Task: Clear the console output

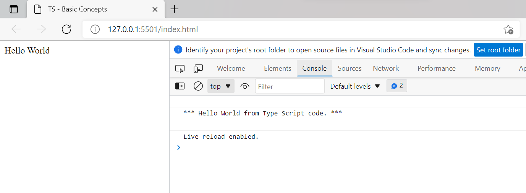Action: (198, 86)
